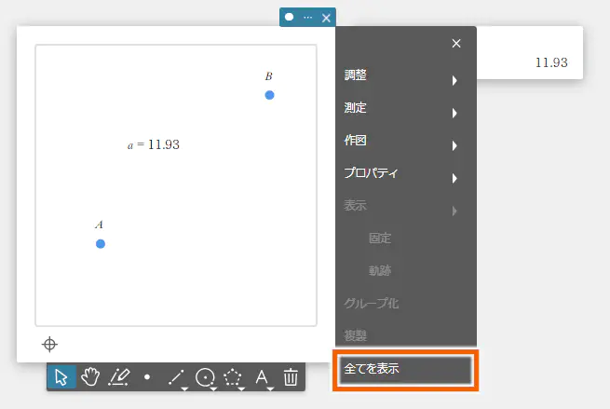Select the text label tool
Screen dimensions: 610x409
[262, 377]
